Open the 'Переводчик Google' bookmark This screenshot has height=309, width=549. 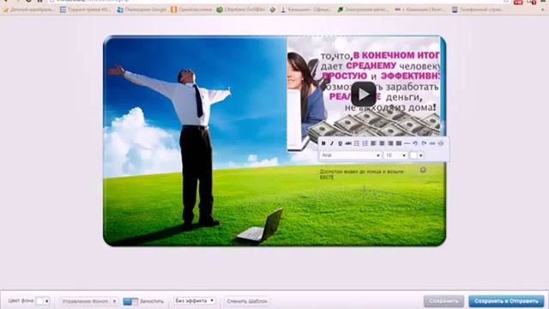(142, 9)
